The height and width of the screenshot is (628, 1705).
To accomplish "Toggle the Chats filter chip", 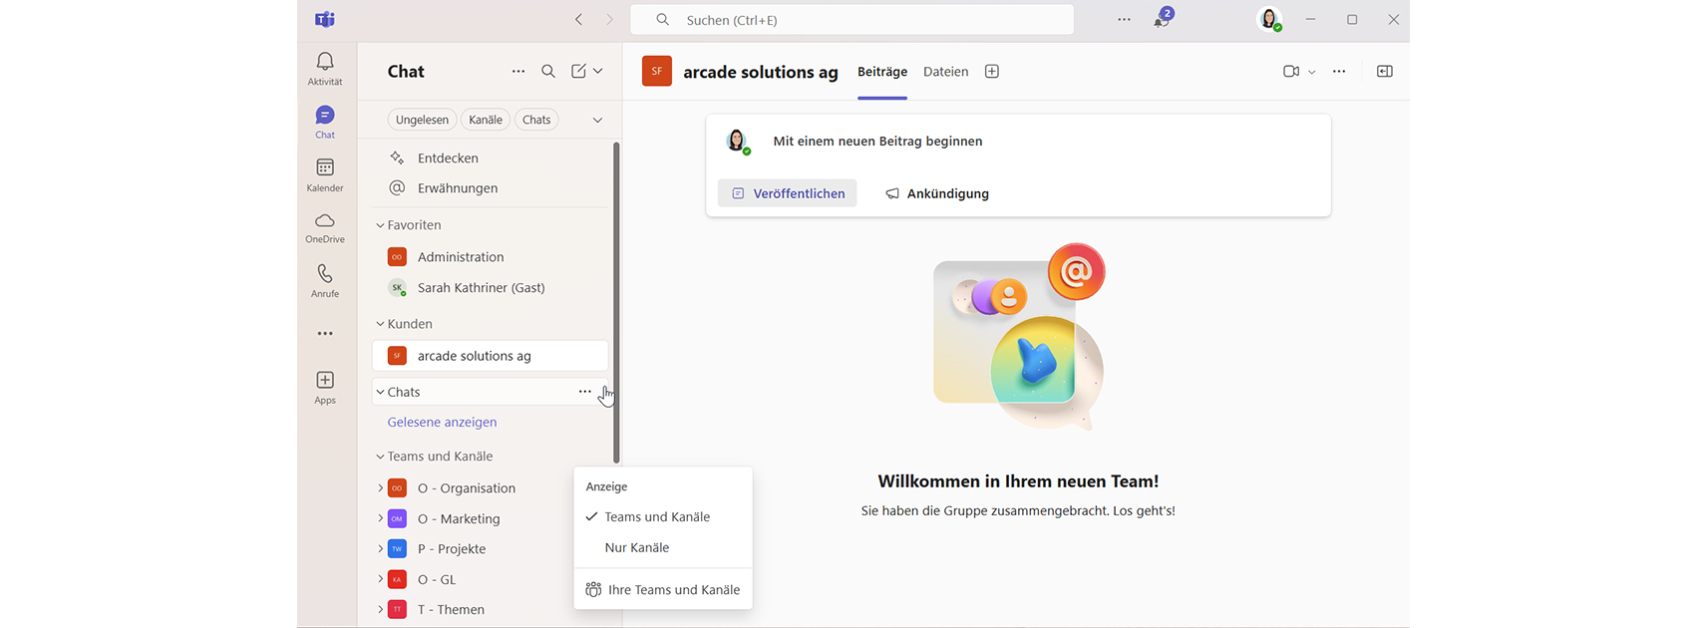I will pos(536,120).
